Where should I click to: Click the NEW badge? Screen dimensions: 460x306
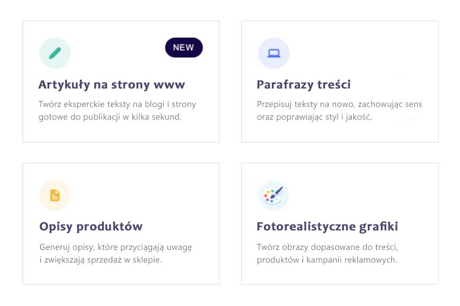point(184,48)
